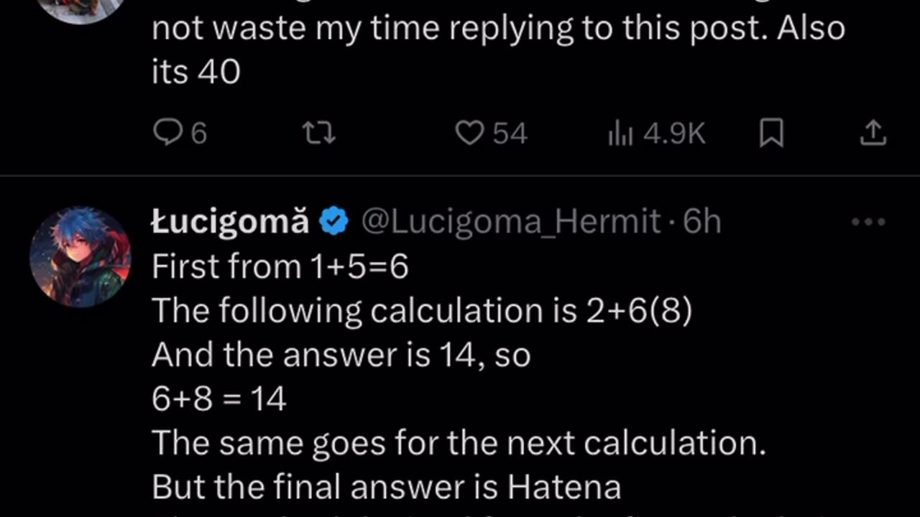Click the blue verified badge beside Łucigomă
Image resolution: width=920 pixels, height=517 pixels.
334,222
